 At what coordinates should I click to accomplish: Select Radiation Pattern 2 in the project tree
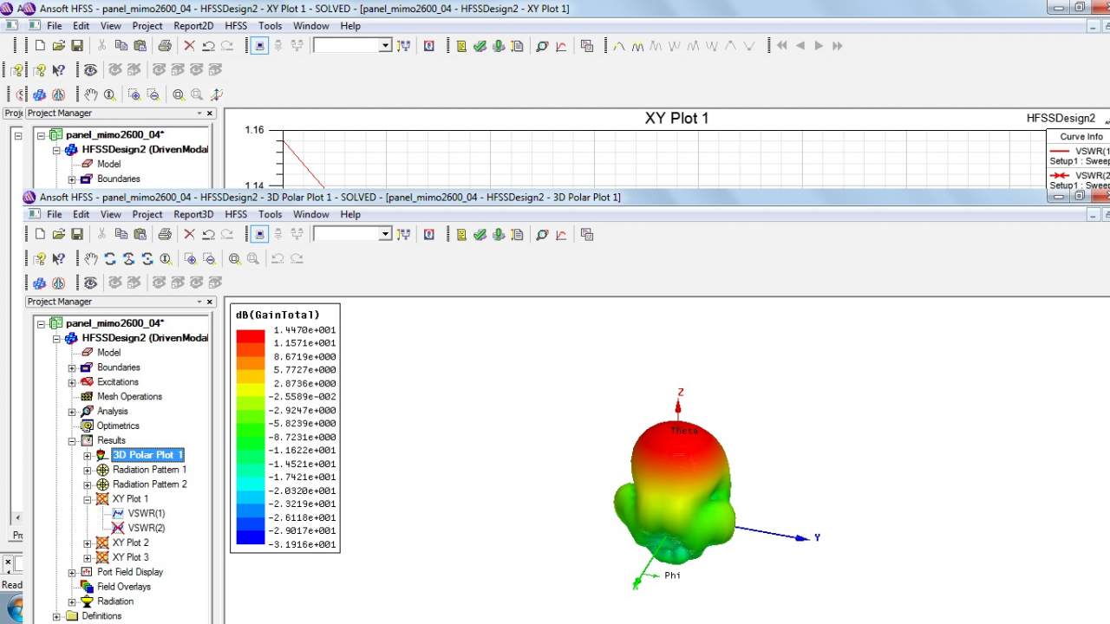coord(149,484)
